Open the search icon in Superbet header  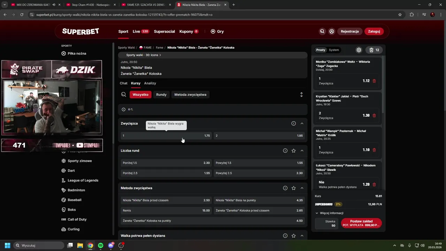(322, 31)
